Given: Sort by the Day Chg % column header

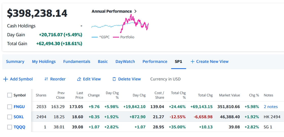Looking at the screenshot, I should point(112,95).
